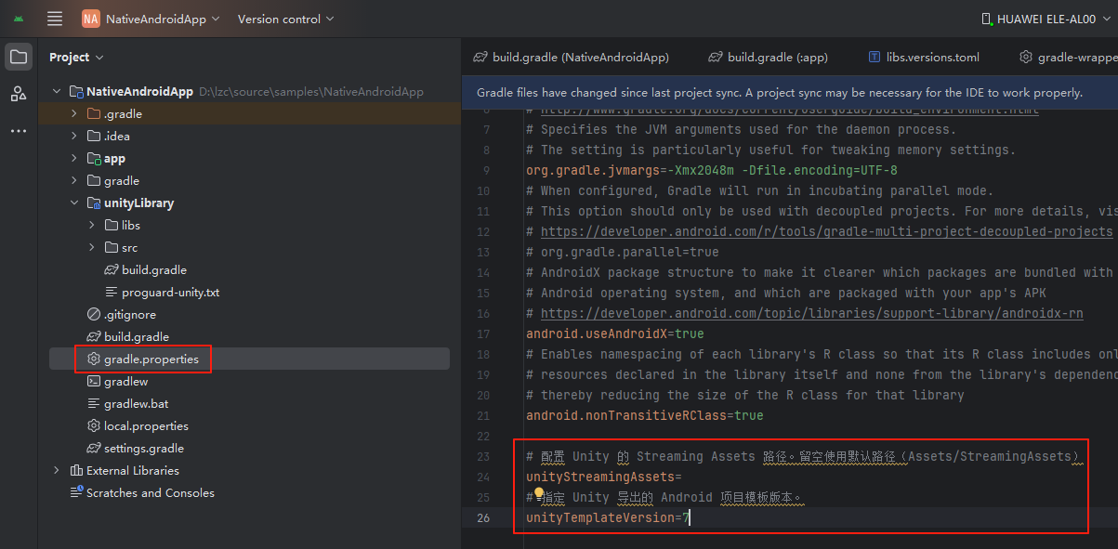Viewport: 1118px width, 549px height.
Task: Select the gradlew file
Action: tap(125, 382)
